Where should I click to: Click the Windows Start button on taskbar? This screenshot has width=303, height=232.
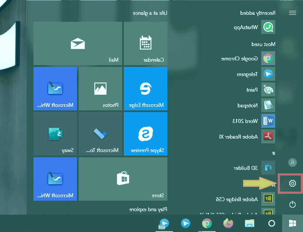click(x=293, y=223)
